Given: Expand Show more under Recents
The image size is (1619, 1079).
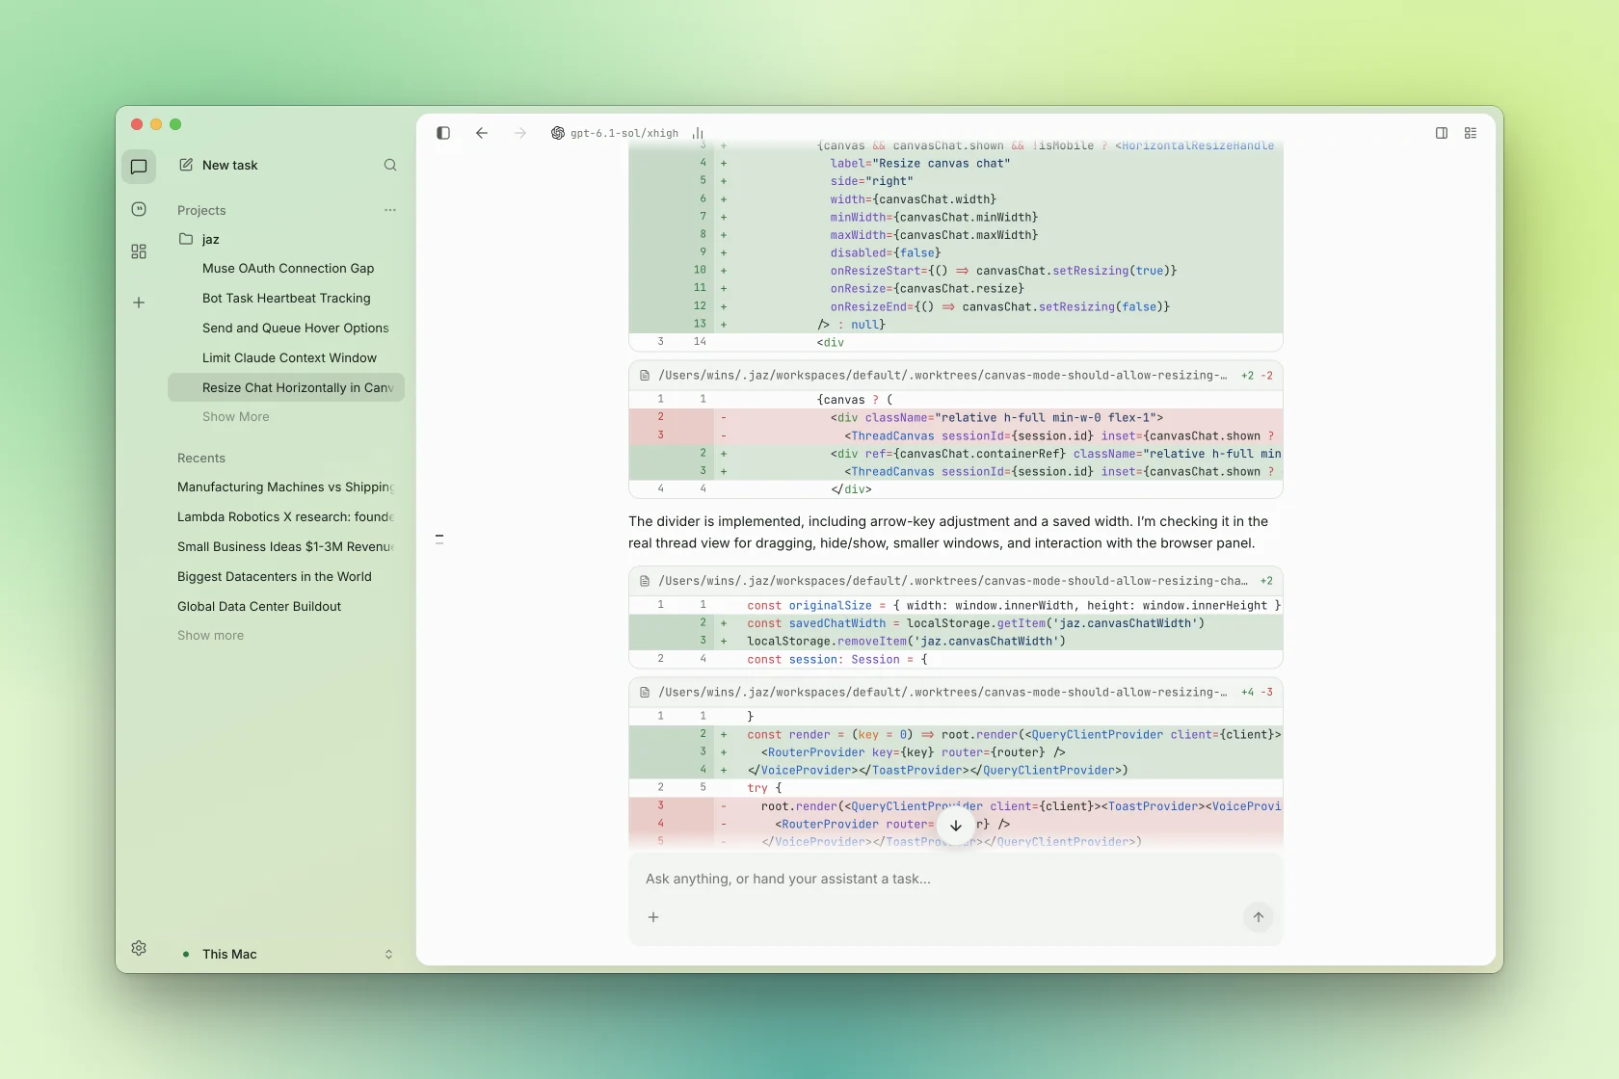Looking at the screenshot, I should [210, 635].
